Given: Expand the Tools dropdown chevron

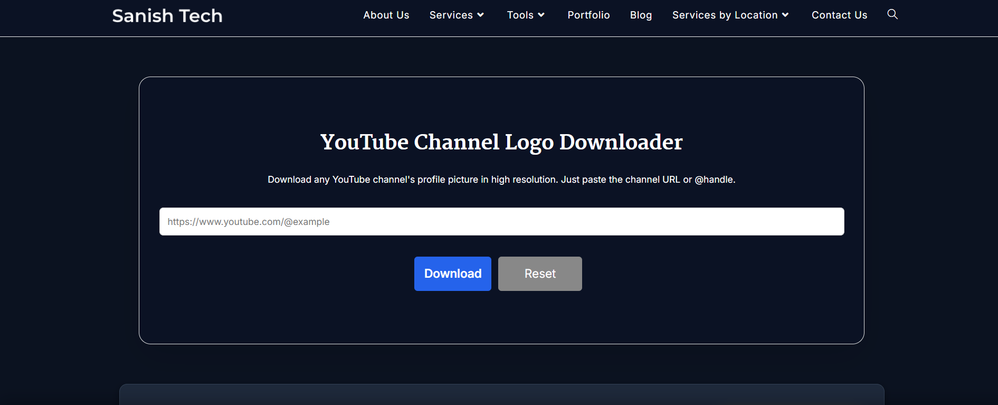Looking at the screenshot, I should (x=541, y=15).
